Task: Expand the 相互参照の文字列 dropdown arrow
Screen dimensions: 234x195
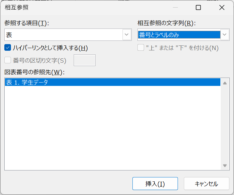Action: click(x=225, y=35)
